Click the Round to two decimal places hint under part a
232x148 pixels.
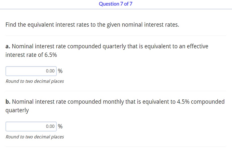pos(35,81)
